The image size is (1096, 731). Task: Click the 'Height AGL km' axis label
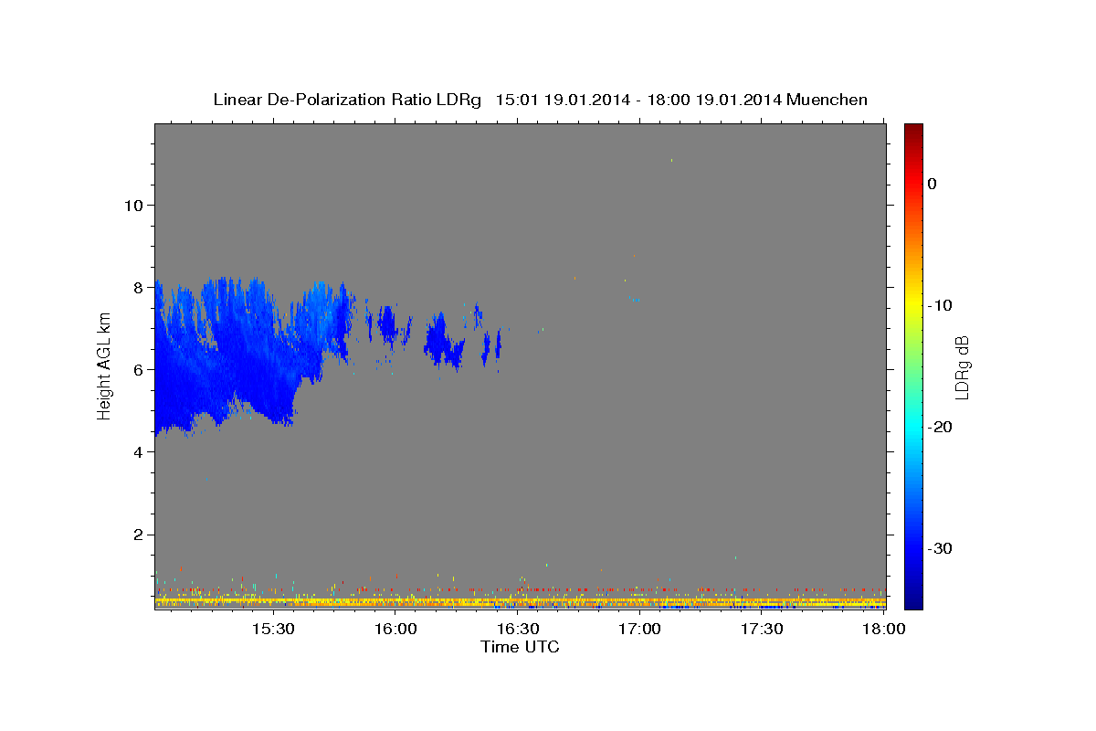point(104,365)
